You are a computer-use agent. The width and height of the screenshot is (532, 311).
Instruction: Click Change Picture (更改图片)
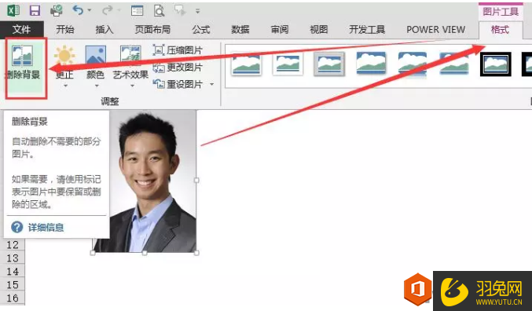[178, 68]
